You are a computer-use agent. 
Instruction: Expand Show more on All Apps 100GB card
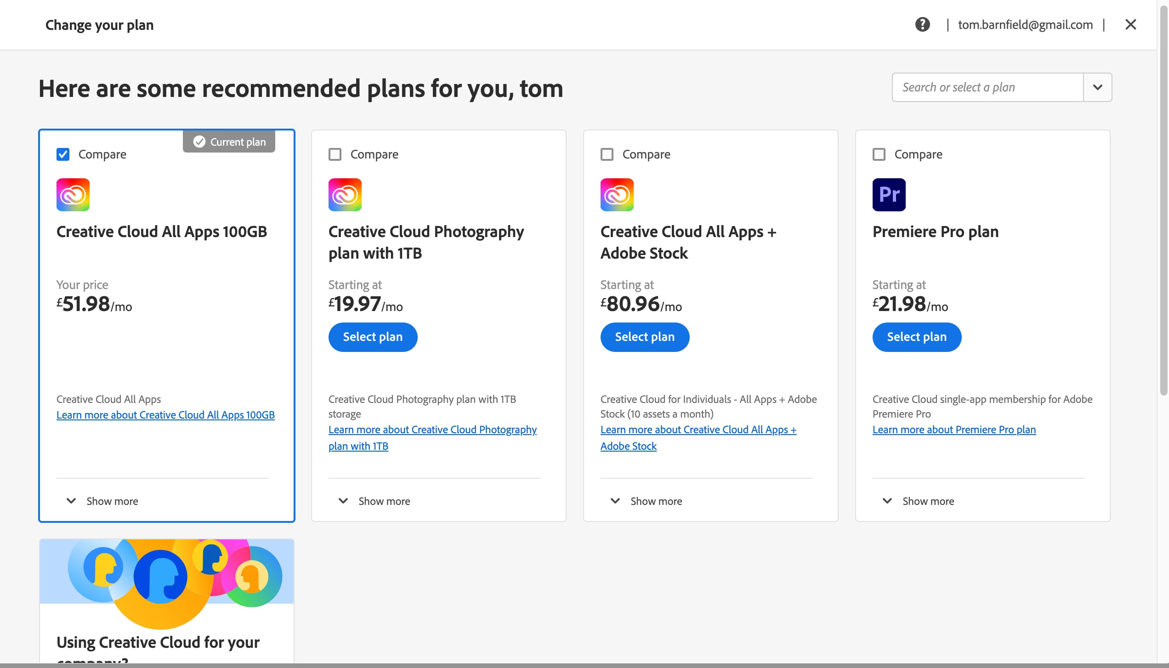coord(102,501)
